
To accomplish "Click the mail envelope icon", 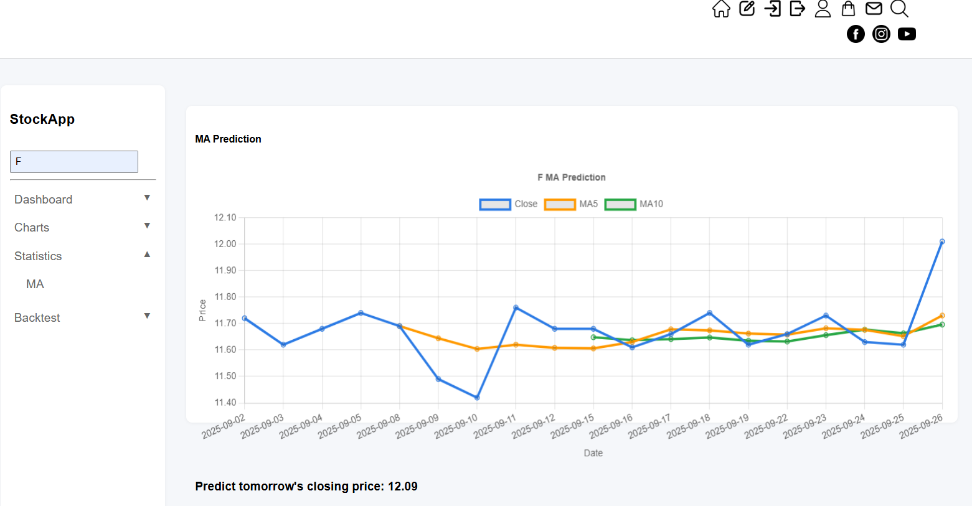I will tap(874, 9).
